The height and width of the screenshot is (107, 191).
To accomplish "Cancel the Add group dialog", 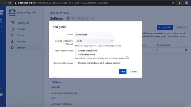I will click(133, 72).
